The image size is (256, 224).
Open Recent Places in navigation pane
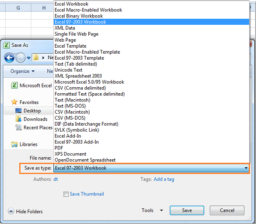tap(38, 127)
